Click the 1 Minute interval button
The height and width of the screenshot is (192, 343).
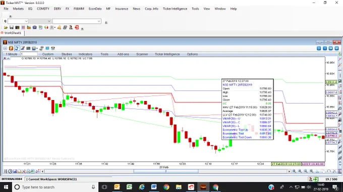point(12,54)
